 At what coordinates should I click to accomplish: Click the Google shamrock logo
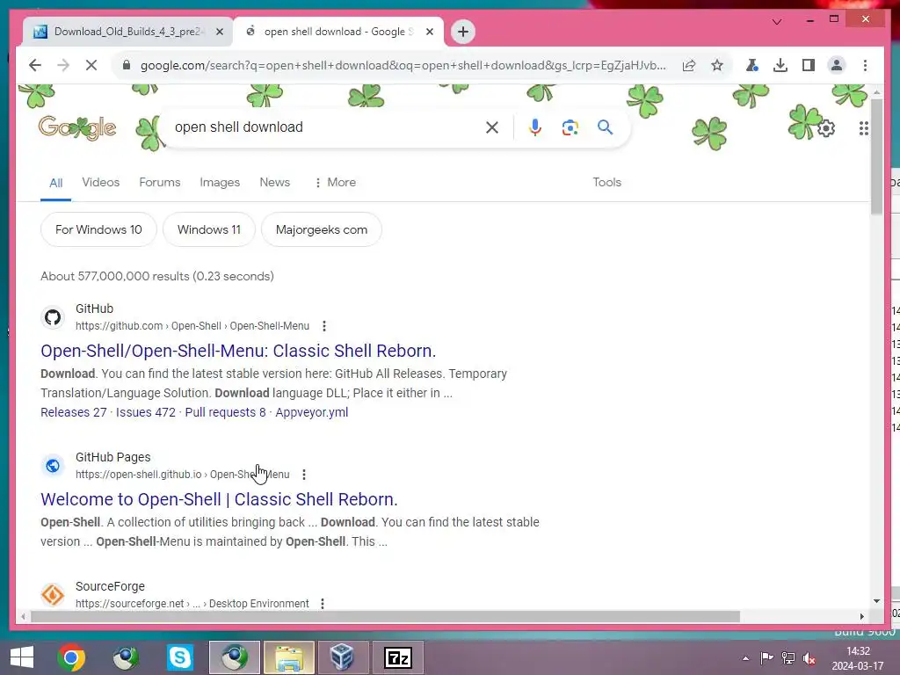(x=77, y=127)
